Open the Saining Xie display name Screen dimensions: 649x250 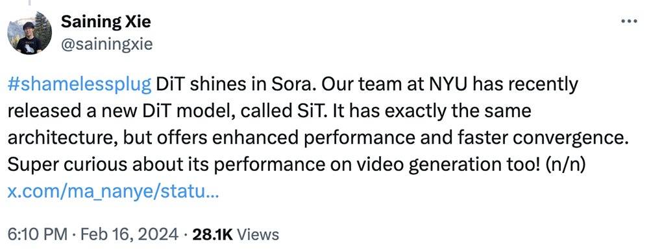click(x=106, y=22)
